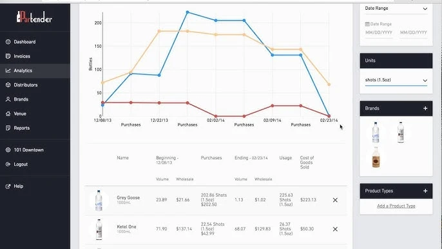The height and width of the screenshot is (249, 442).
Task: Click the Logout sidebar item
Action: point(35,164)
